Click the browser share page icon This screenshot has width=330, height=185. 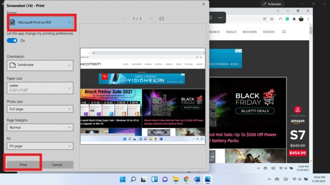click(264, 19)
